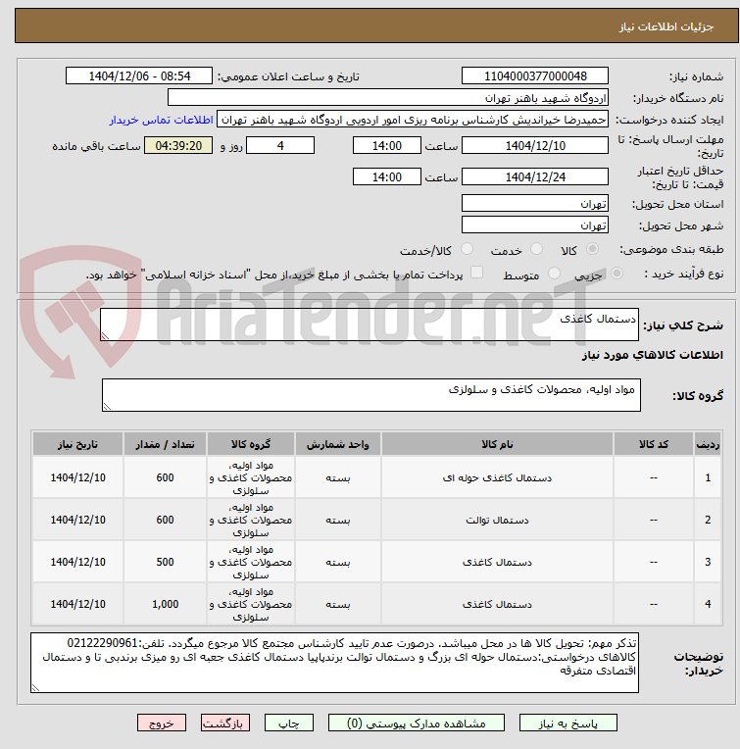This screenshot has width=740, height=749.
Task: Click the buyer name field اردوگاه شهید باهنر تهران
Action: pyautogui.click(x=388, y=98)
